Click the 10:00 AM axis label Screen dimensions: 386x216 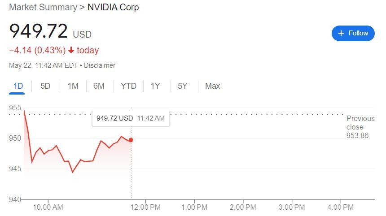[48, 207]
